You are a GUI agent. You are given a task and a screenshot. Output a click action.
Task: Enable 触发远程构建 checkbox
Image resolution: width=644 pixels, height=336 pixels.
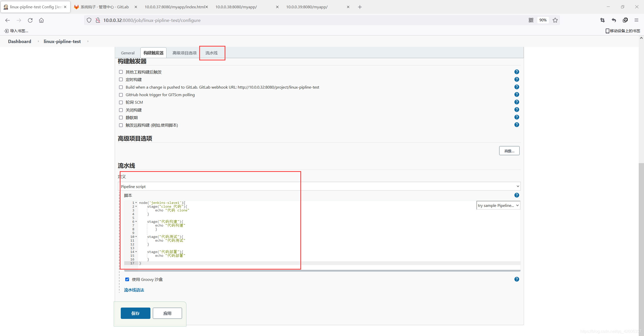pyautogui.click(x=121, y=125)
